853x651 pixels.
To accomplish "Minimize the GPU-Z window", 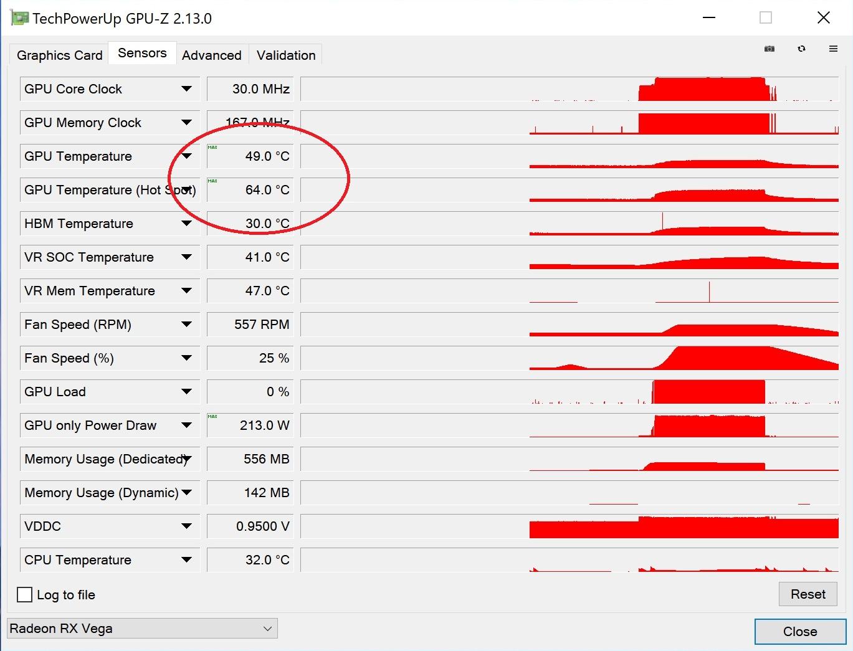I will tap(708, 17).
